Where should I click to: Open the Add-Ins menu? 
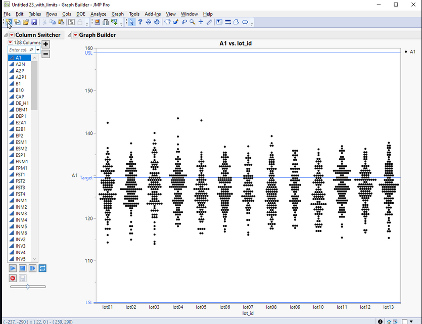click(153, 14)
